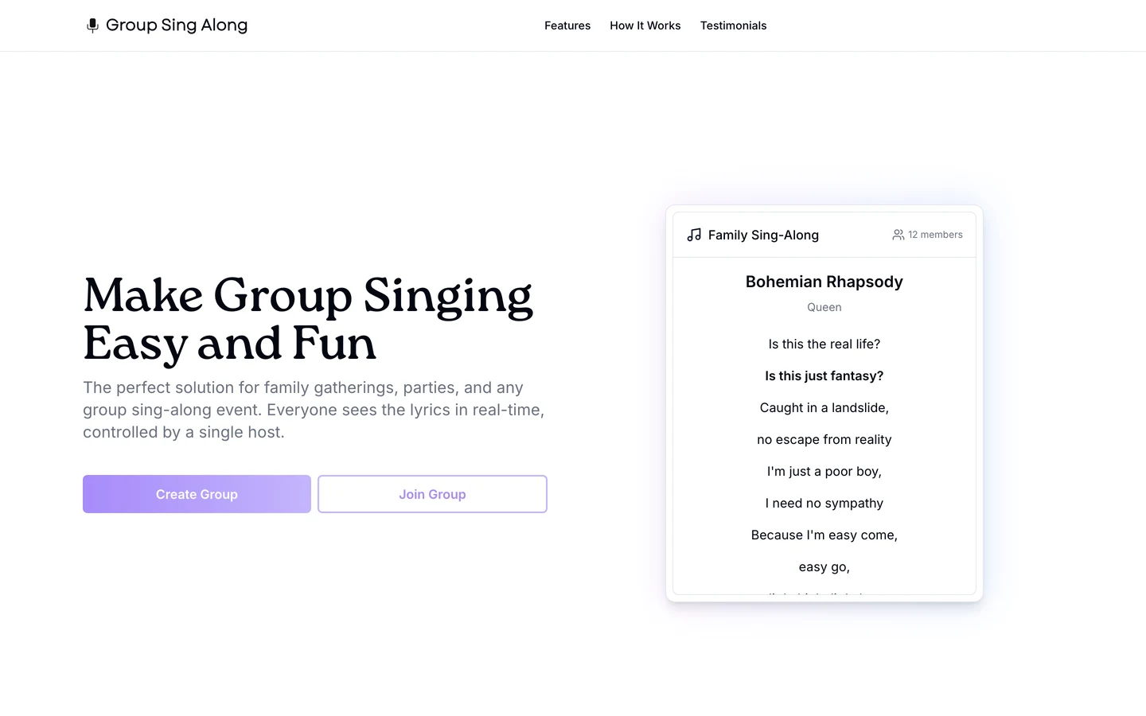The width and height of the screenshot is (1146, 716).
Task: Click the lyric 'Because I'm easy come,'
Action: (824, 535)
